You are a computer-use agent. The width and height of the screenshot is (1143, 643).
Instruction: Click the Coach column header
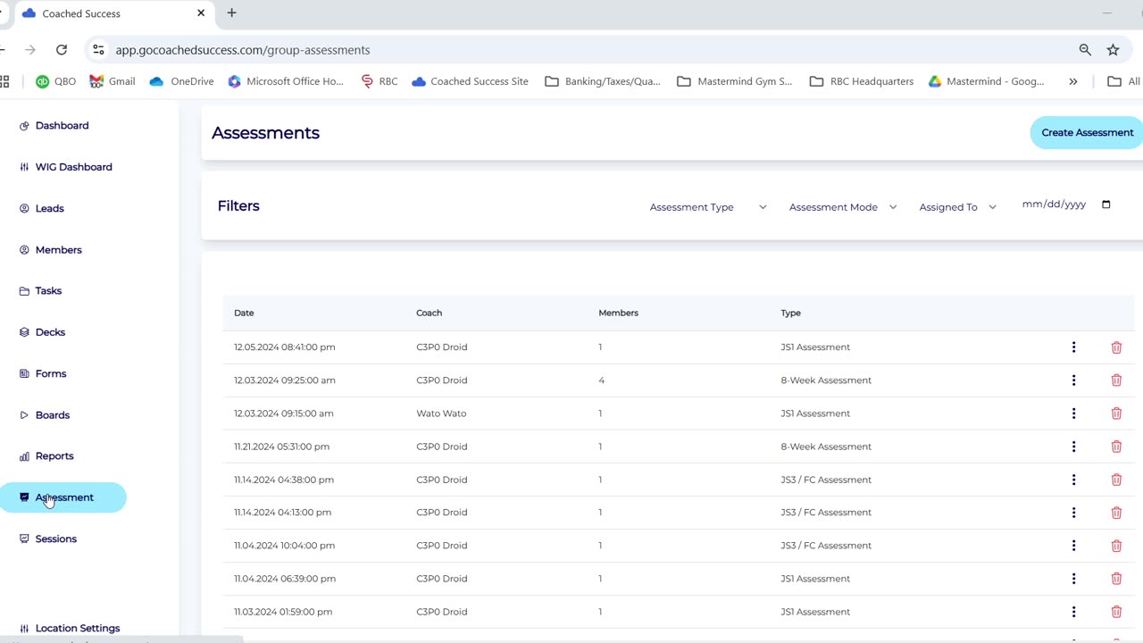pyautogui.click(x=429, y=313)
